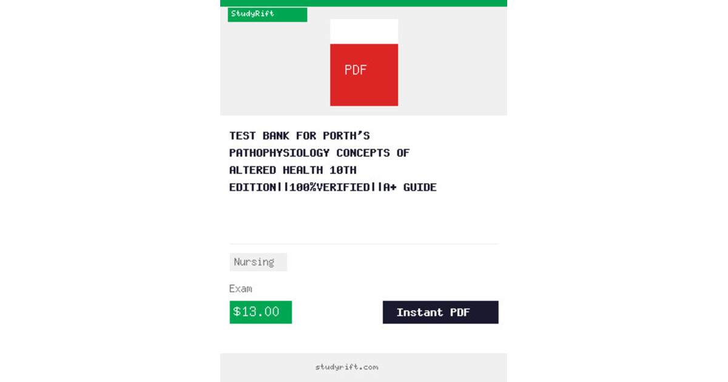Click the Instant PDF button

440,312
